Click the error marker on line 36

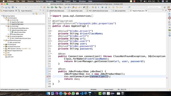click(47, 77)
